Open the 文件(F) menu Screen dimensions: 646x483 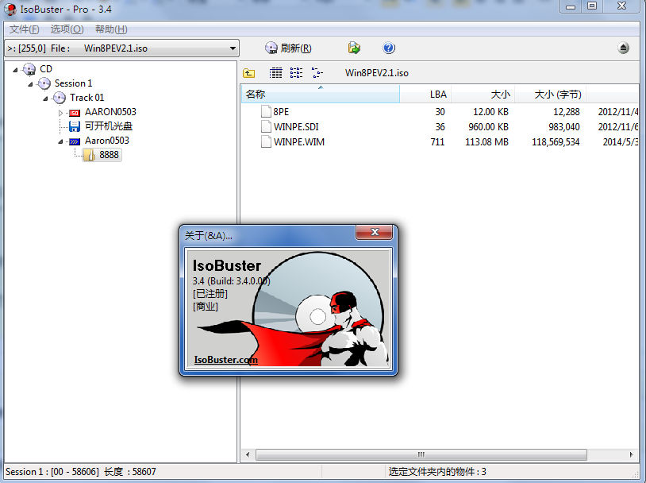pyautogui.click(x=25, y=29)
